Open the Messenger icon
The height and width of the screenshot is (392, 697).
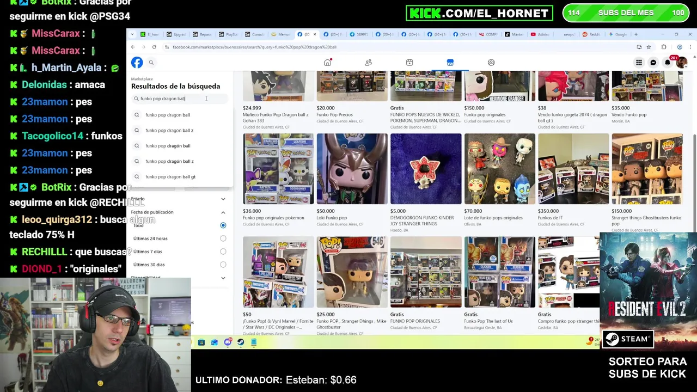click(x=653, y=63)
